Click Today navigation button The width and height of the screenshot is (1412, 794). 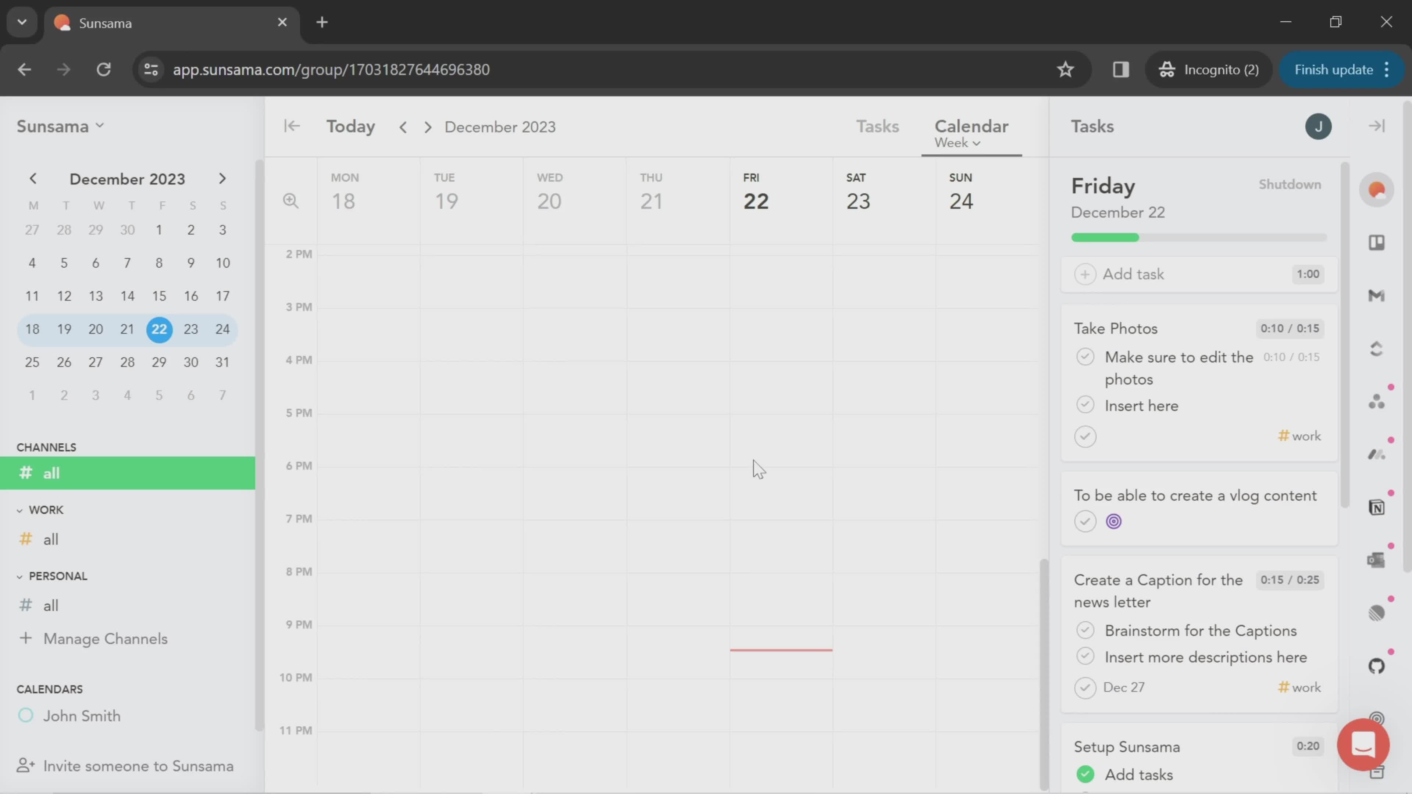coord(351,126)
